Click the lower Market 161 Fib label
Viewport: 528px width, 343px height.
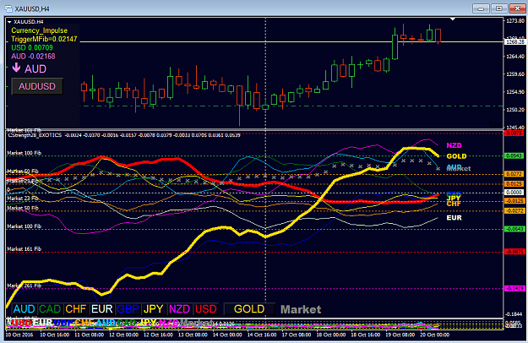24,249
